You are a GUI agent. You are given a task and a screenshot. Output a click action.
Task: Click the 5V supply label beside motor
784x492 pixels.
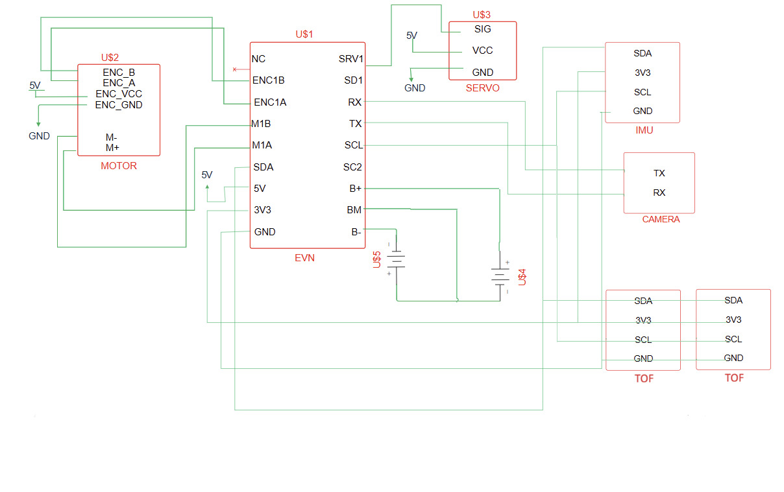tap(35, 86)
